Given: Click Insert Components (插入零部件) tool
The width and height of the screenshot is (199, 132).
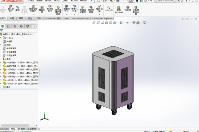Looking at the screenshot, I should 11,8.
